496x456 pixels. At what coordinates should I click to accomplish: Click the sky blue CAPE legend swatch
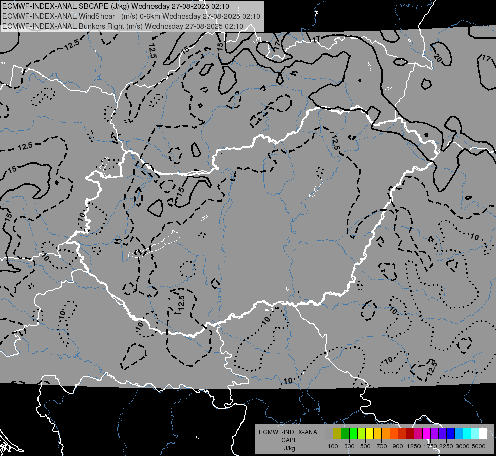coord(459,434)
